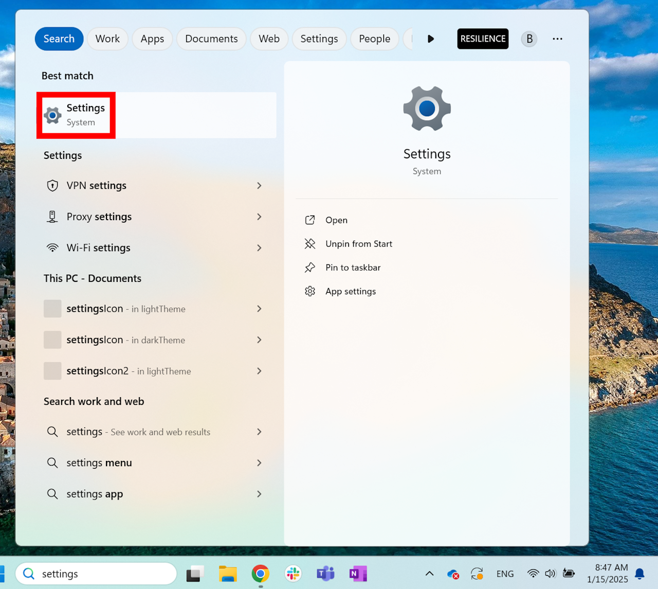This screenshot has width=658, height=589.
Task: Click the Open icon in the preview pane
Action: coord(310,220)
